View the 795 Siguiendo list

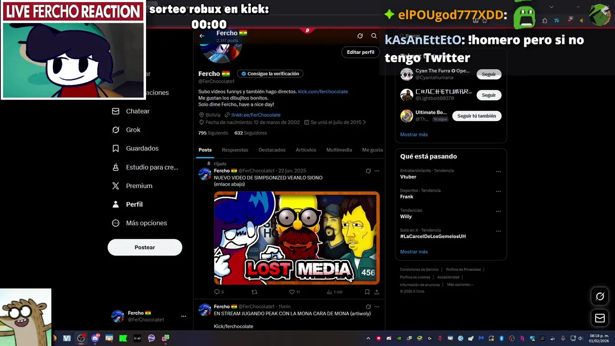click(213, 133)
